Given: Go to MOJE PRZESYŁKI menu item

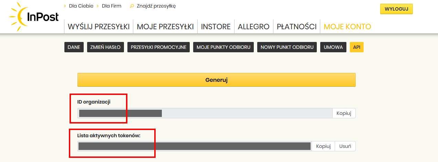Looking at the screenshot, I should (x=165, y=26).
